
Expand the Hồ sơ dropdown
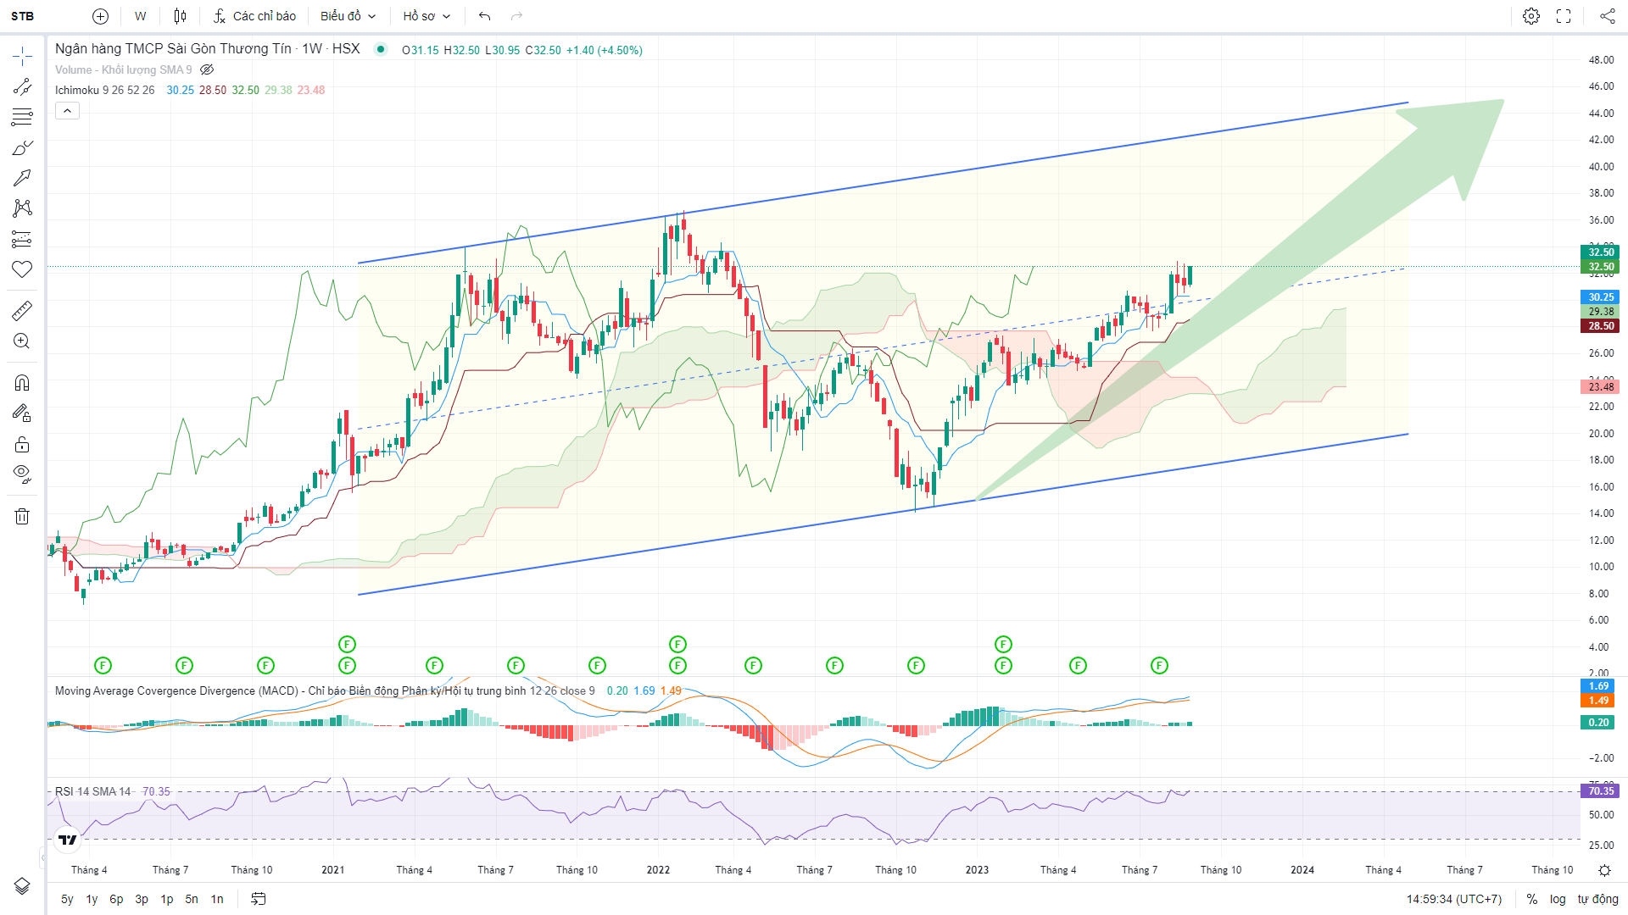pyautogui.click(x=427, y=16)
